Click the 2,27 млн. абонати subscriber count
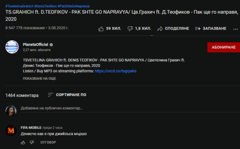 [36, 50]
